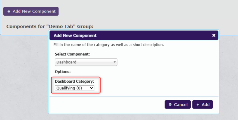
Task: Click the Add New Component dialog title bar
Action: click(x=134, y=35)
